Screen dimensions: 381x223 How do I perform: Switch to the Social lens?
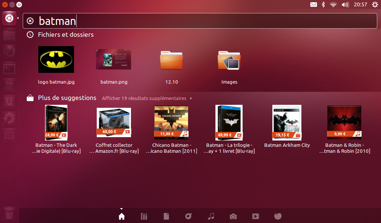click(x=189, y=216)
